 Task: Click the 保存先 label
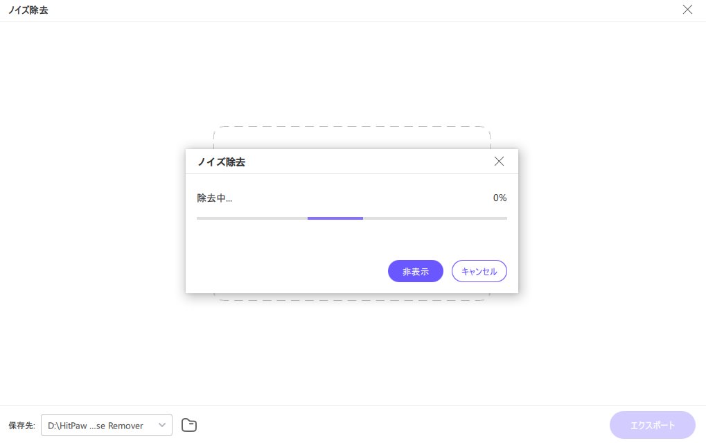tap(19, 425)
